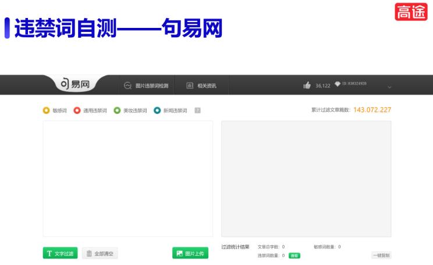Toggle the teal 新闻违禁词 category
433x265 pixels.
157,110
